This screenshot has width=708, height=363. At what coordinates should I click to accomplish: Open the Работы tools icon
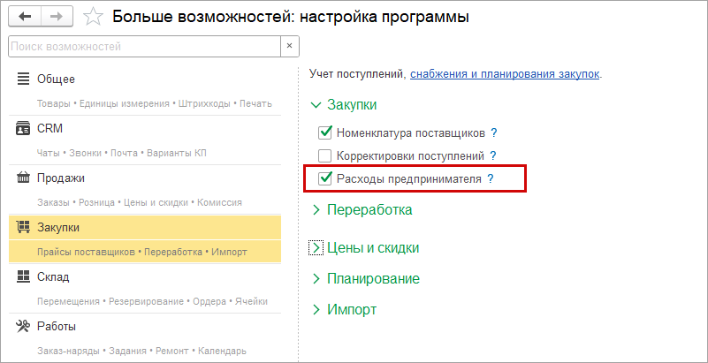point(24,327)
